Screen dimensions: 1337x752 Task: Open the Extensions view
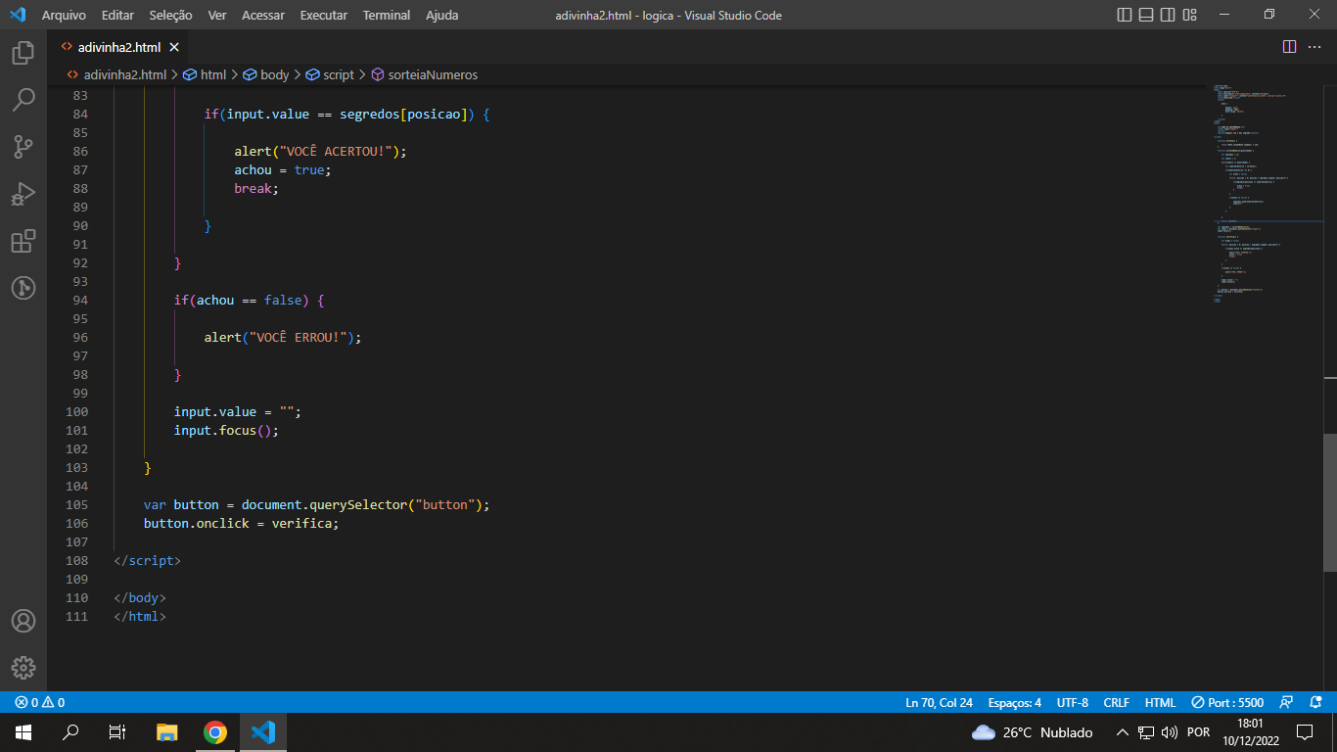(23, 241)
